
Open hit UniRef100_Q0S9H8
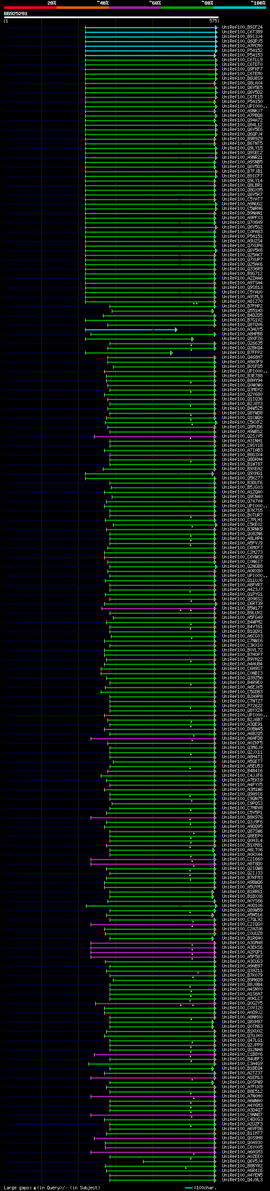(242, 1138)
